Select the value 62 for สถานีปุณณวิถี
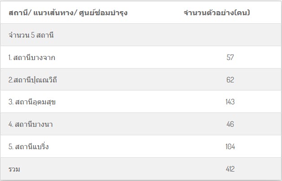Image resolution: width=282 pixels, height=181 pixels. pos(230,80)
